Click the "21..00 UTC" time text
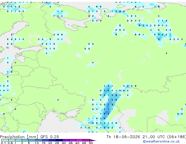The image size is (186, 144). (154, 137)
